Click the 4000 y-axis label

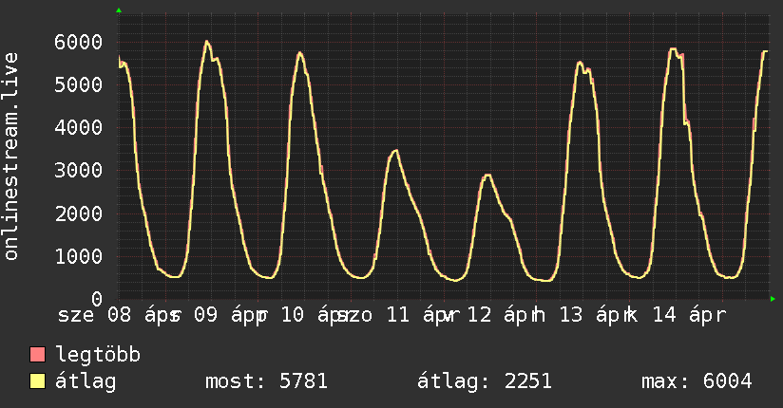click(79, 128)
